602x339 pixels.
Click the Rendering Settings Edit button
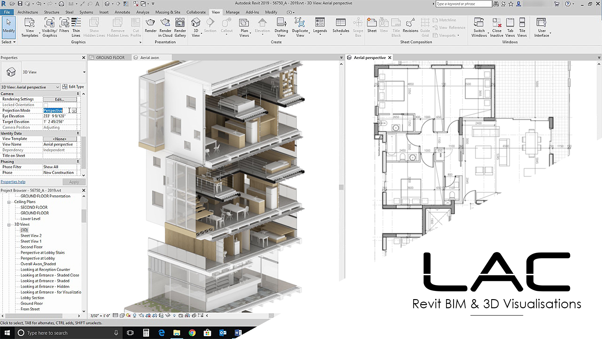[60, 99]
